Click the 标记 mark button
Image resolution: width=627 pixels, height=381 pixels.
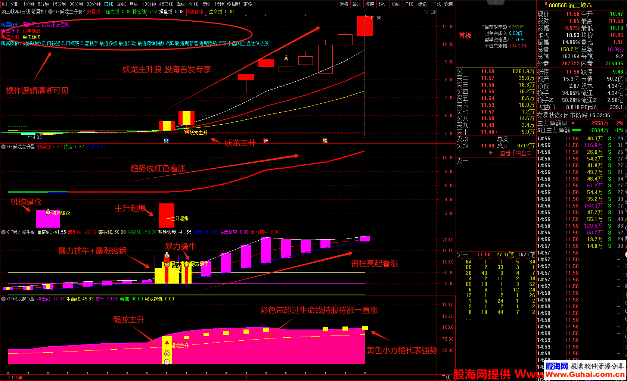coord(422,4)
